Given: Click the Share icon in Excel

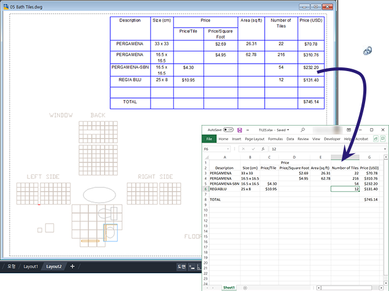Looking at the screenshot, I should (x=376, y=138).
